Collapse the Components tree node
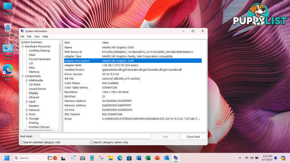Viewport: 290px width, 163px height. coord(23,76)
